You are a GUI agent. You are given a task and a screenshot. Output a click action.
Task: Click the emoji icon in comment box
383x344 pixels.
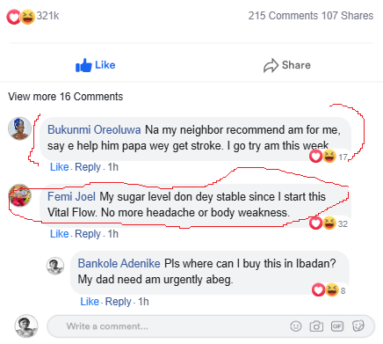click(296, 326)
